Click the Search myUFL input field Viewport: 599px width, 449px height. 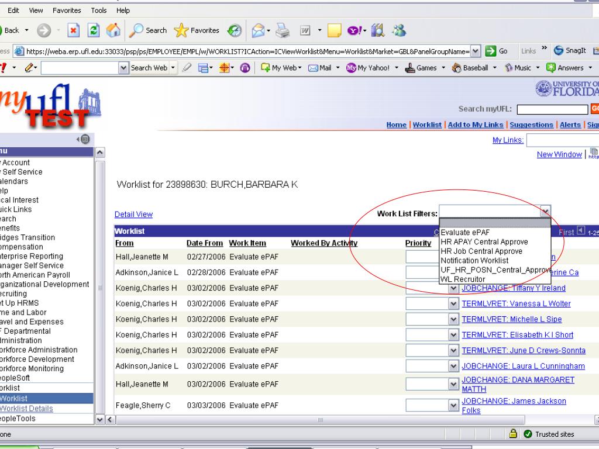tap(552, 109)
